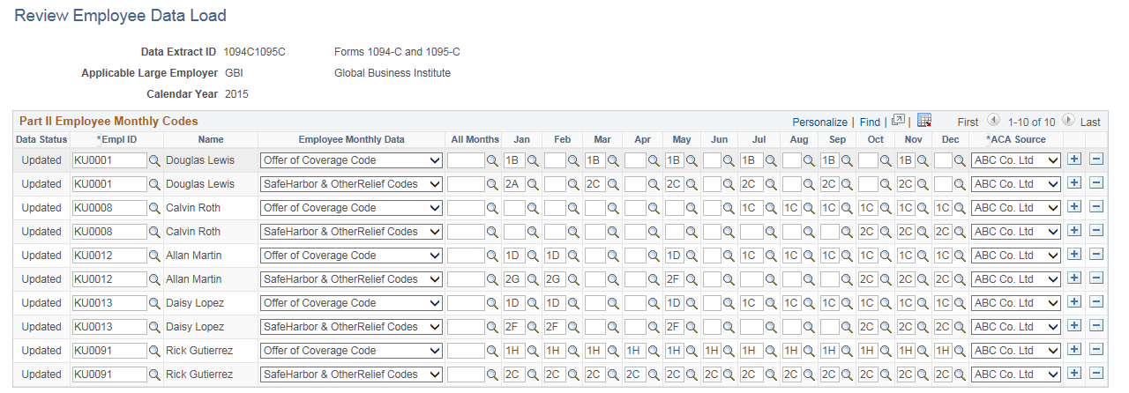Download grid to Excel icon
Screen dimensions: 1129x393
[924, 121]
